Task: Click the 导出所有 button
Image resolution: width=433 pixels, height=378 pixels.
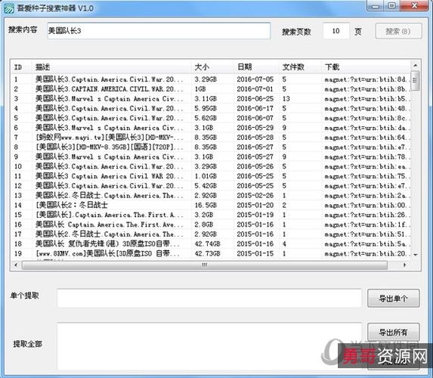Action: tap(394, 332)
